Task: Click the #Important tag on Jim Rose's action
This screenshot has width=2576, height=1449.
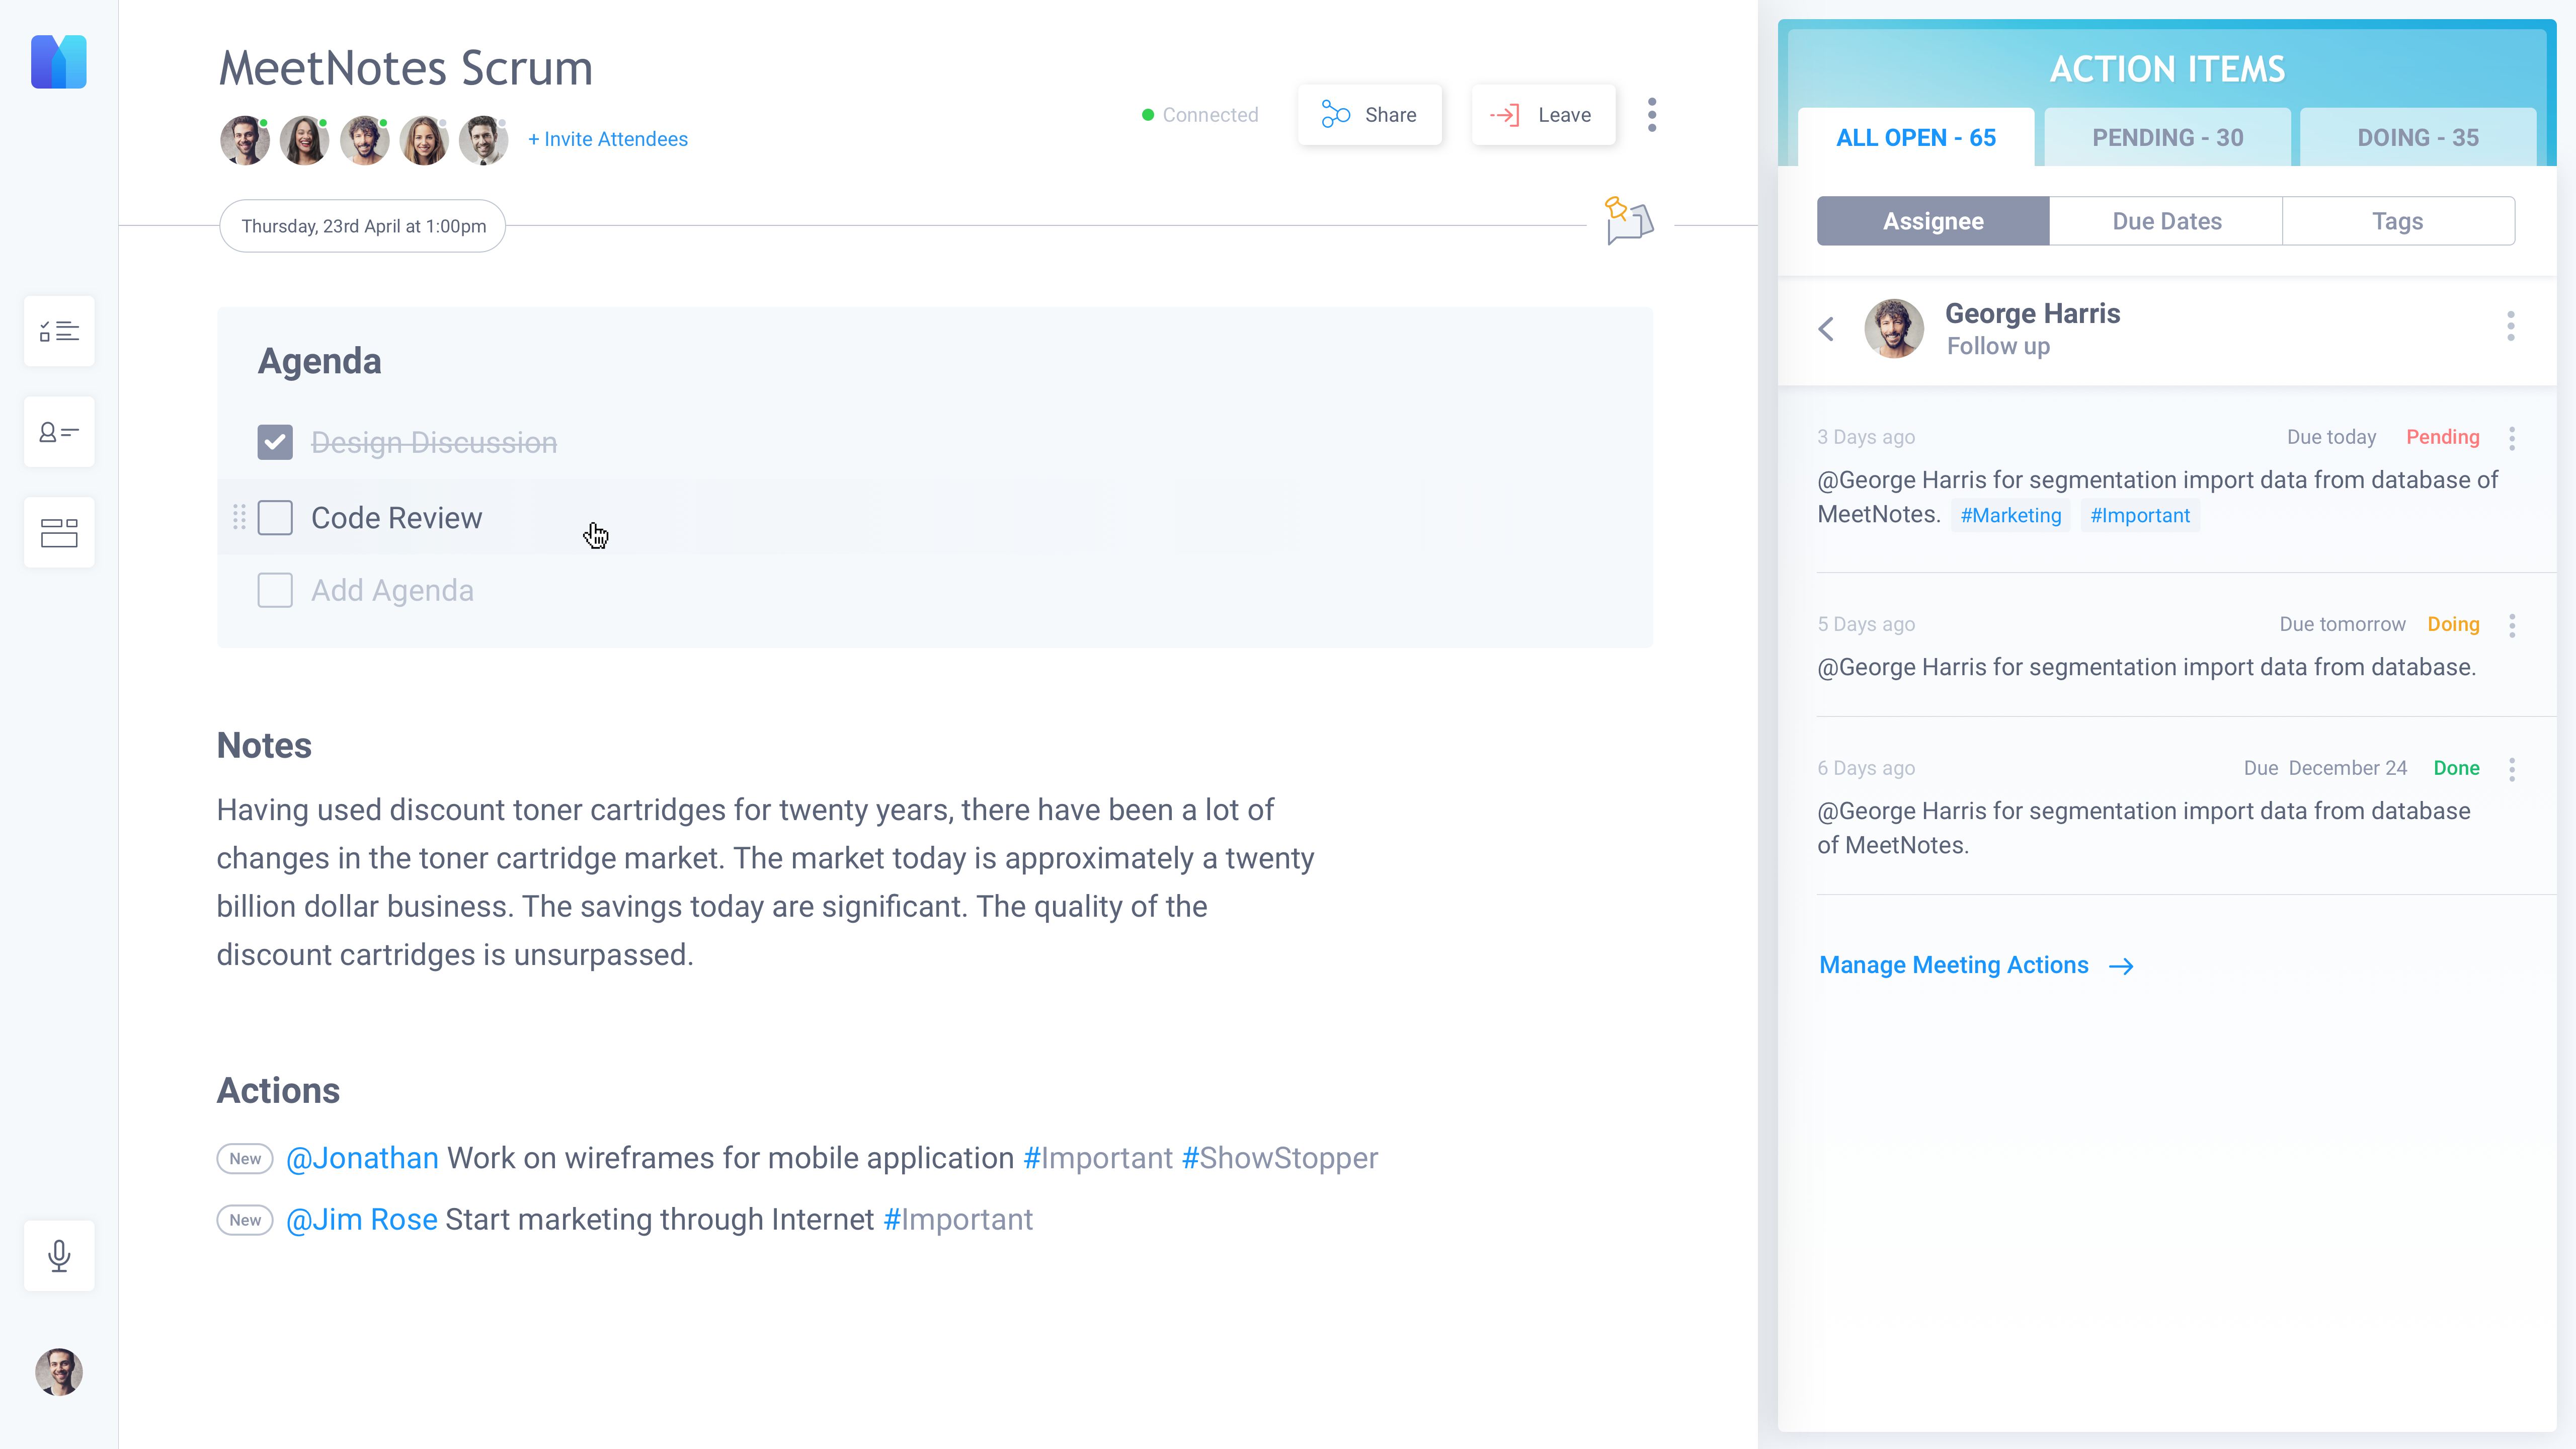Action: click(958, 1219)
